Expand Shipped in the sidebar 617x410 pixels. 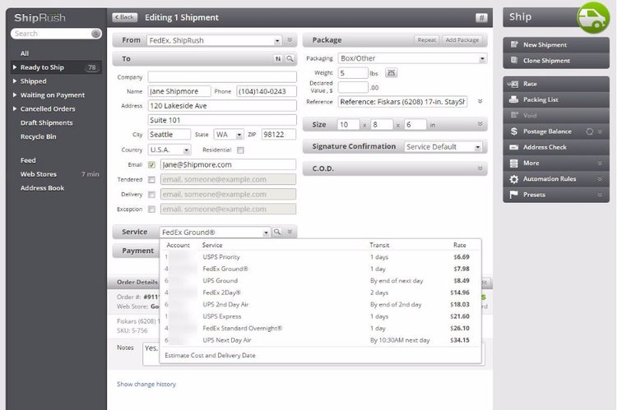point(15,81)
